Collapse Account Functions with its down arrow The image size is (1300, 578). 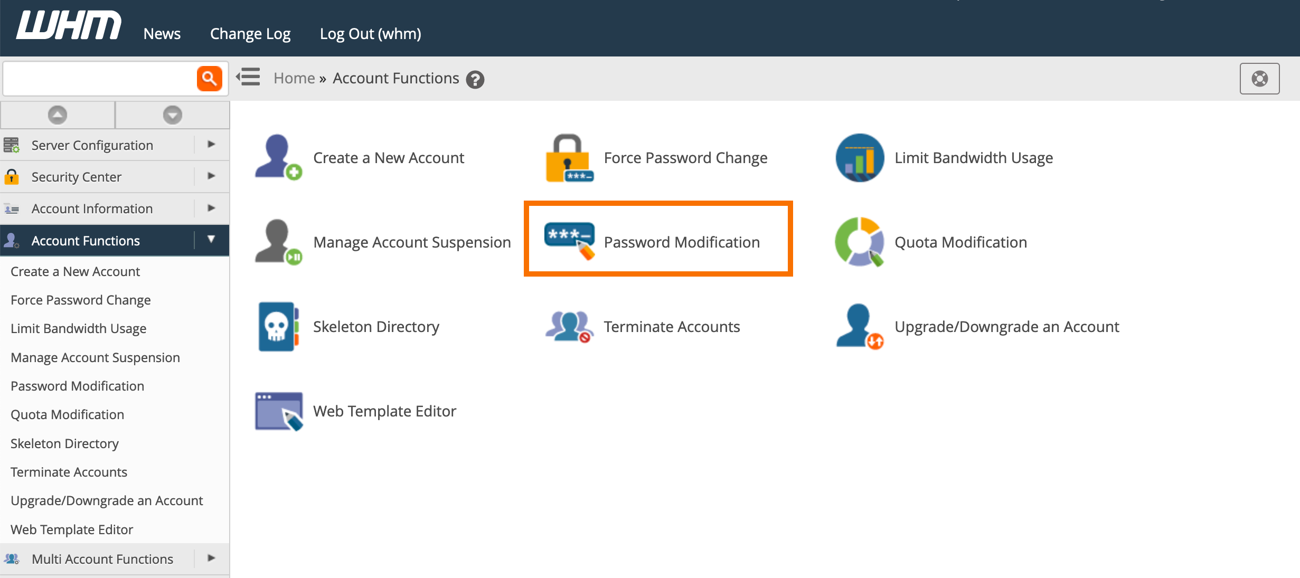coord(211,240)
